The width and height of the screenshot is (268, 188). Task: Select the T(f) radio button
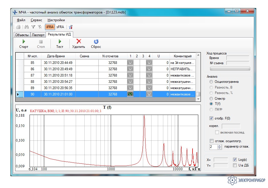211,104
